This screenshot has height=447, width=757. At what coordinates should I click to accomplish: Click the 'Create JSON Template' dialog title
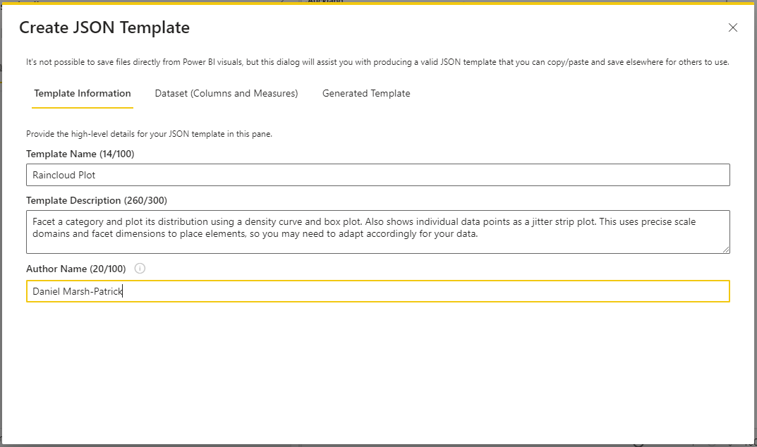[104, 27]
